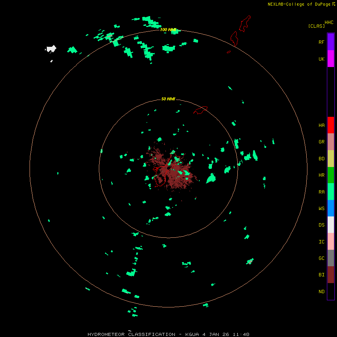The height and width of the screenshot is (337, 337).
Task: Select the IC light pink legend swatch
Action: (331, 242)
